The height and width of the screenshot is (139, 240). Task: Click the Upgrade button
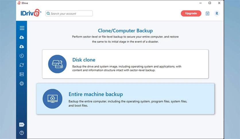point(191,13)
